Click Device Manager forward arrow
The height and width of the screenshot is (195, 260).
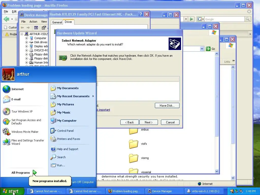(28, 28)
